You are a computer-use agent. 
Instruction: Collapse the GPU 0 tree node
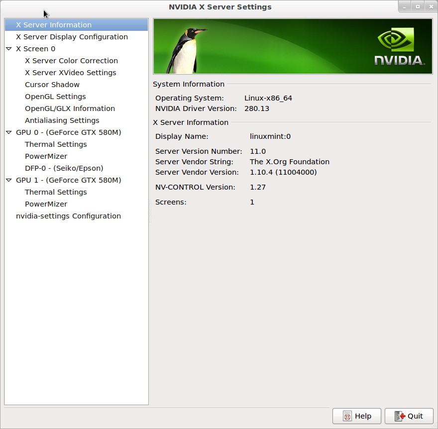(8, 132)
